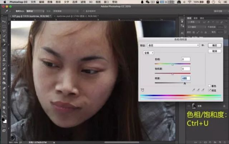Click the on-image adjustment hand icon
This screenshot has width=229, height=144.
pos(143,90)
